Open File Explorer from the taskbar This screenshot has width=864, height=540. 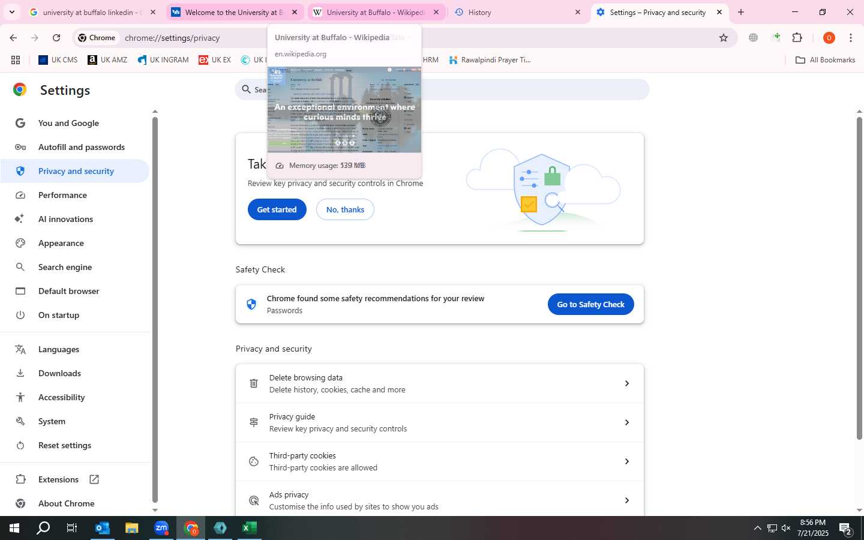coord(131,528)
